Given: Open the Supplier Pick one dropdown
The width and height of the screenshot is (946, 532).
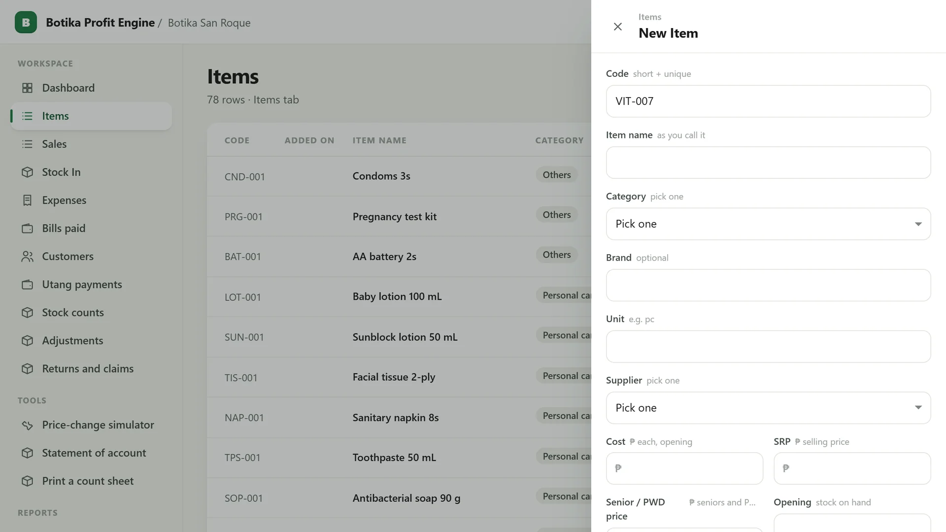Looking at the screenshot, I should click(768, 408).
